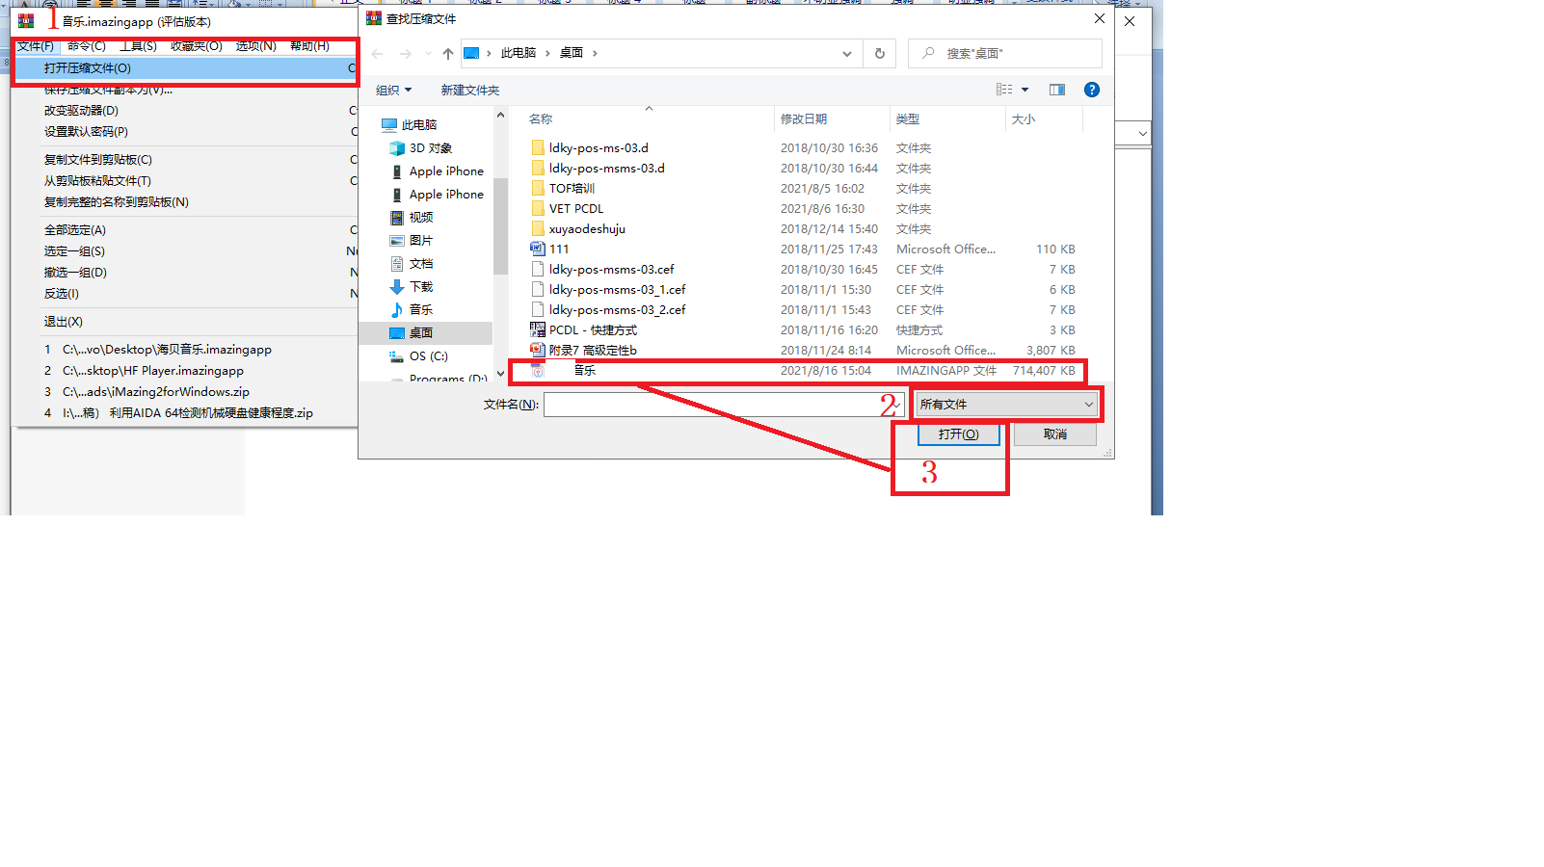Open the 组织 dropdown
This screenshot has width=1544, height=867.
click(393, 91)
